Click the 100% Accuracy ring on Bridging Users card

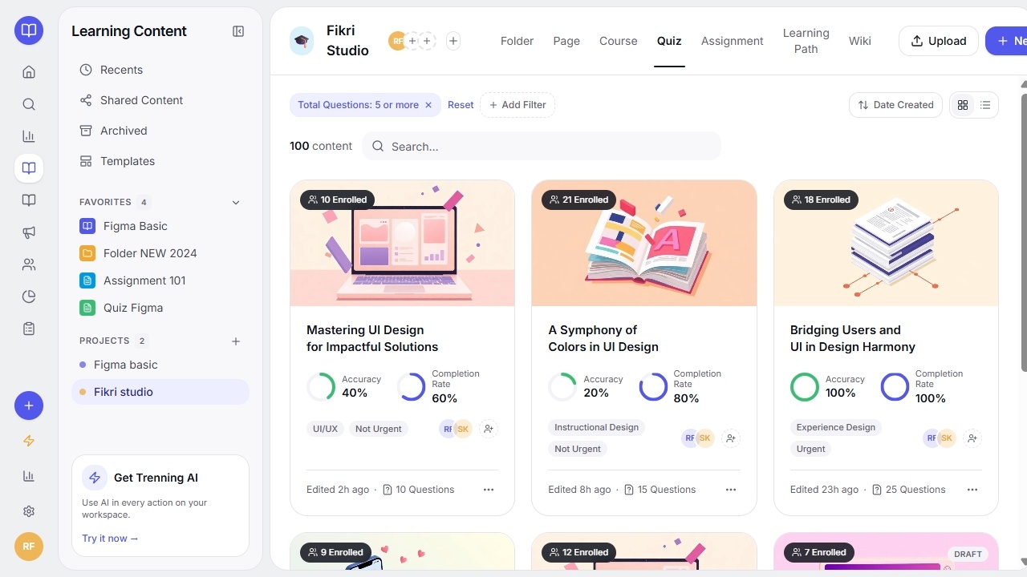click(x=805, y=386)
